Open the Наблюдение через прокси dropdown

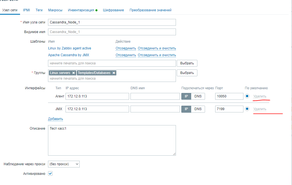(x=64, y=164)
